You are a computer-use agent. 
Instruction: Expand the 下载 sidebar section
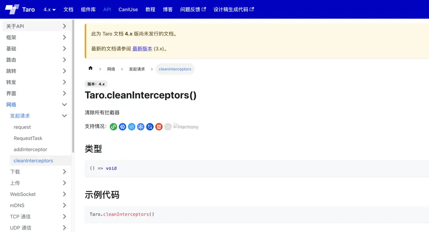pos(36,171)
